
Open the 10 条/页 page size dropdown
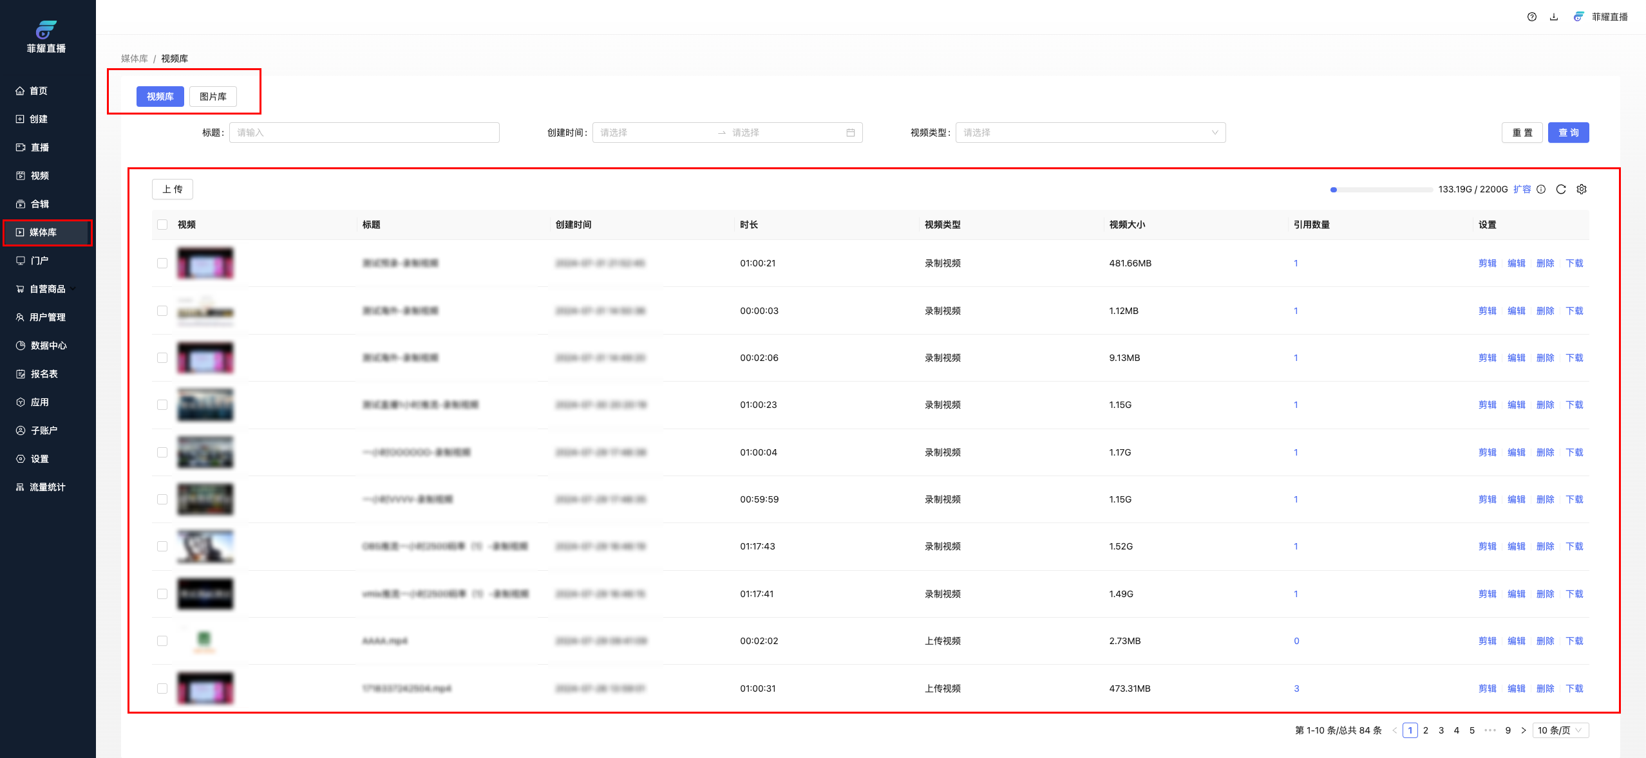tap(1560, 730)
